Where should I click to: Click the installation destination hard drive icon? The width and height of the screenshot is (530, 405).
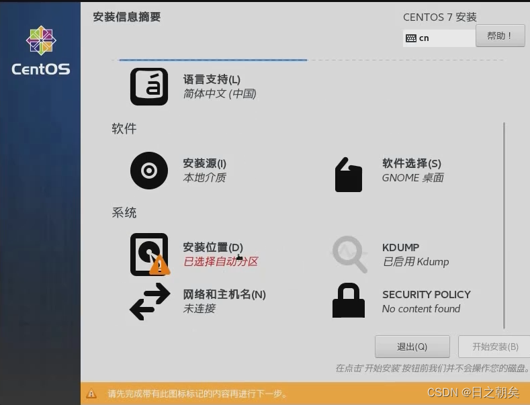(x=150, y=255)
